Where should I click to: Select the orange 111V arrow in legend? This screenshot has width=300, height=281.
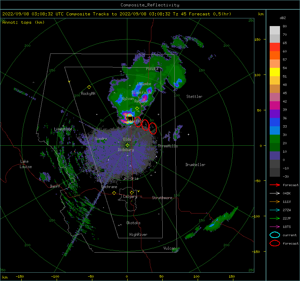275,201
